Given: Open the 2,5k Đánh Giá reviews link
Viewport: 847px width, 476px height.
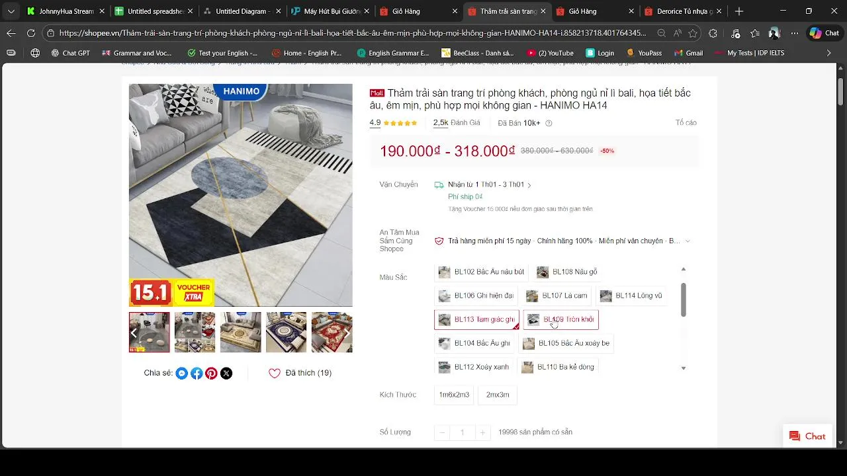Looking at the screenshot, I should click(457, 123).
